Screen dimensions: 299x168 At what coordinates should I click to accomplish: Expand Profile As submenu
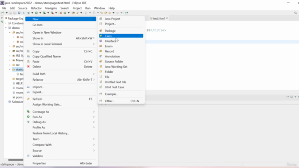click(94, 127)
